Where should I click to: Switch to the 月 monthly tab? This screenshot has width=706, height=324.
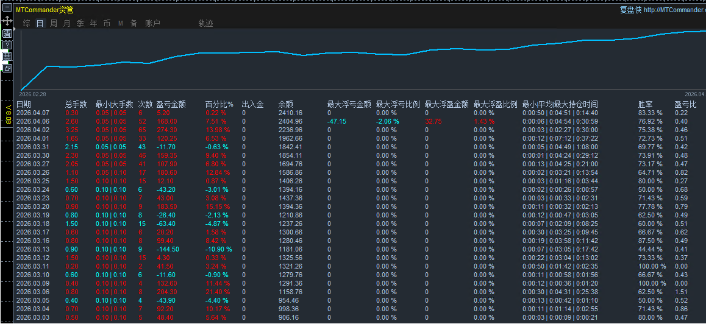coord(66,23)
